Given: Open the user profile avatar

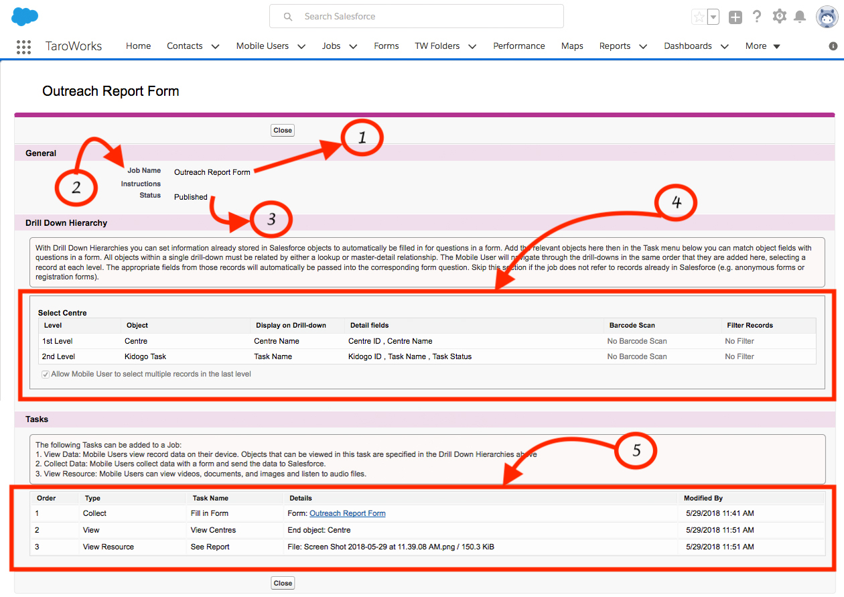Looking at the screenshot, I should click(827, 17).
